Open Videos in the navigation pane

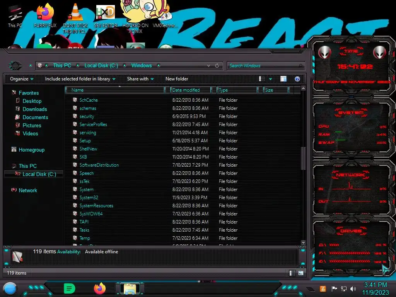coord(30,133)
